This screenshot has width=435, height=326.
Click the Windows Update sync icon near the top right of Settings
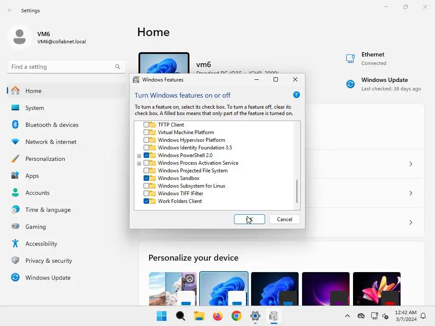(350, 84)
